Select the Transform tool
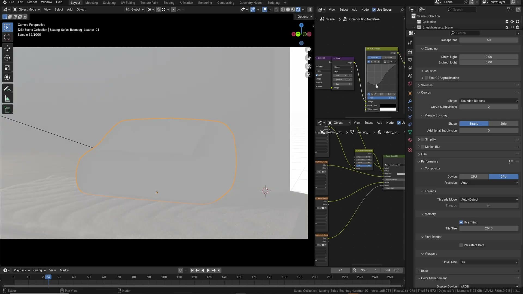The height and width of the screenshot is (294, 523). point(7,78)
